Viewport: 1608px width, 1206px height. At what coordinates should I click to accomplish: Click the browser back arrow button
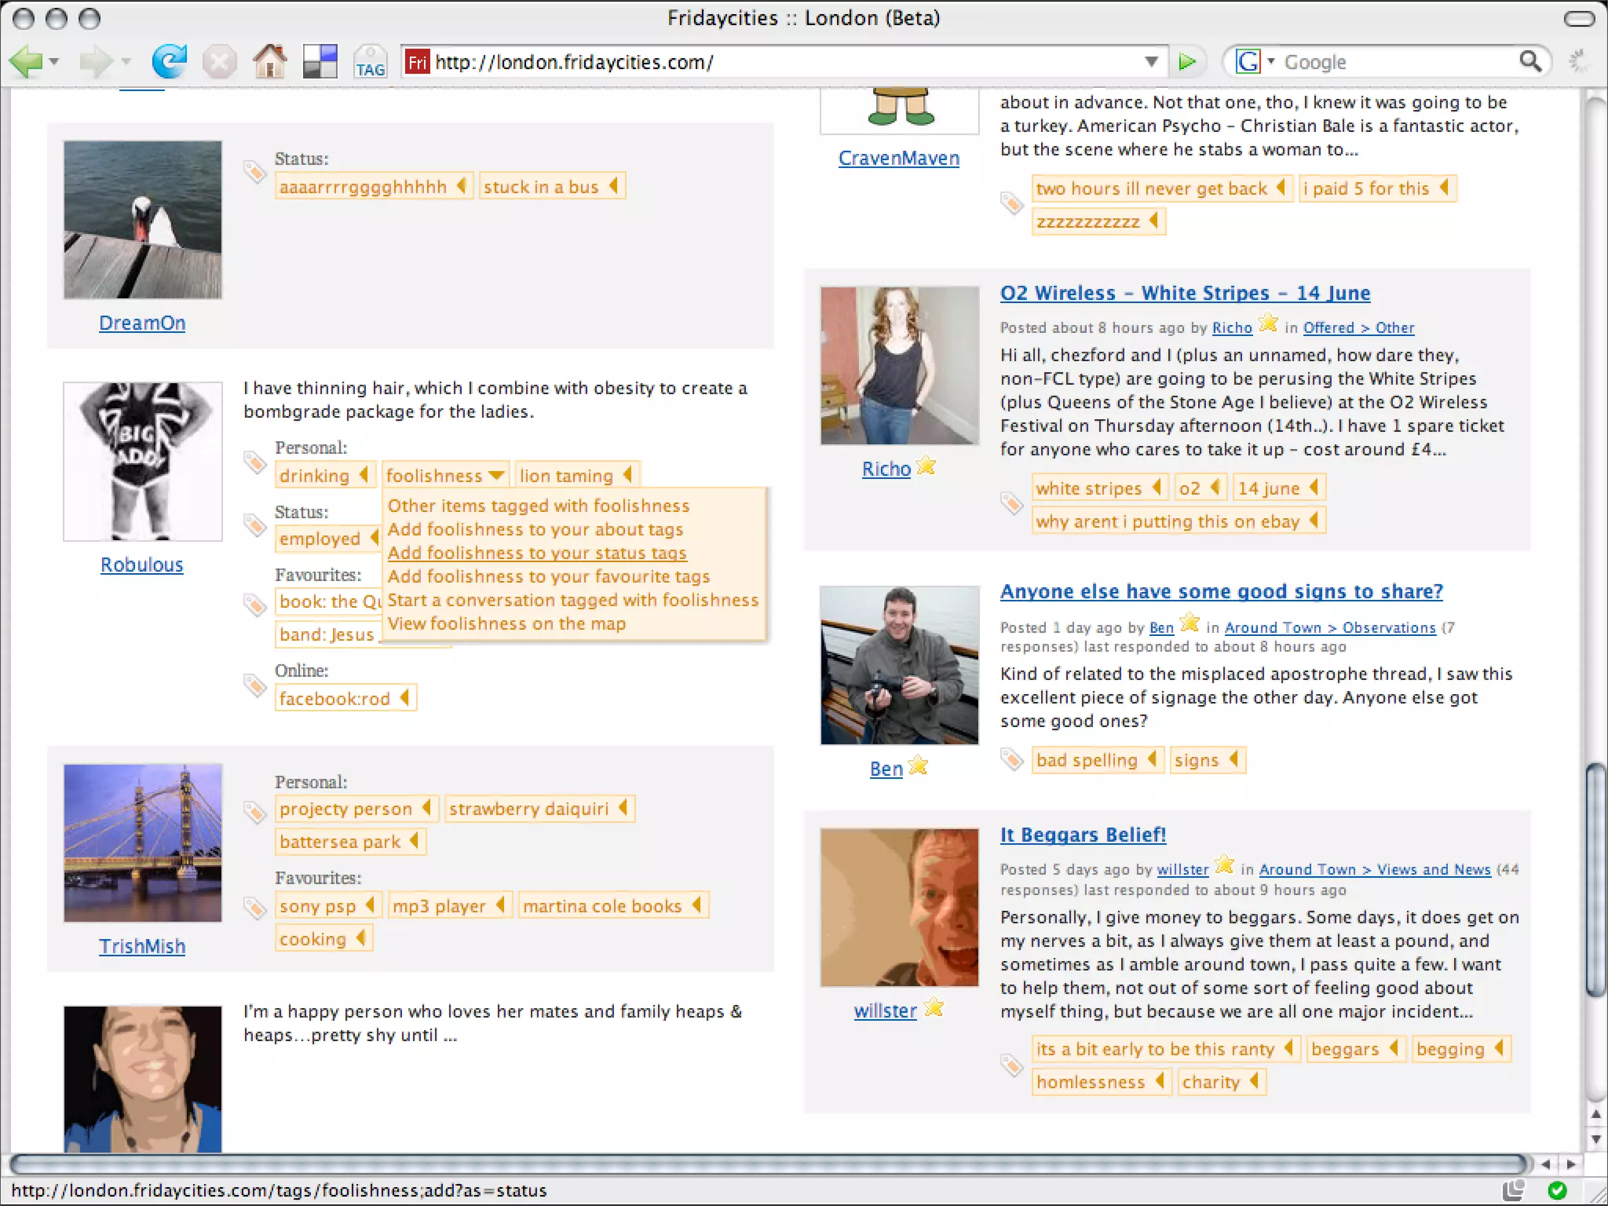point(25,61)
